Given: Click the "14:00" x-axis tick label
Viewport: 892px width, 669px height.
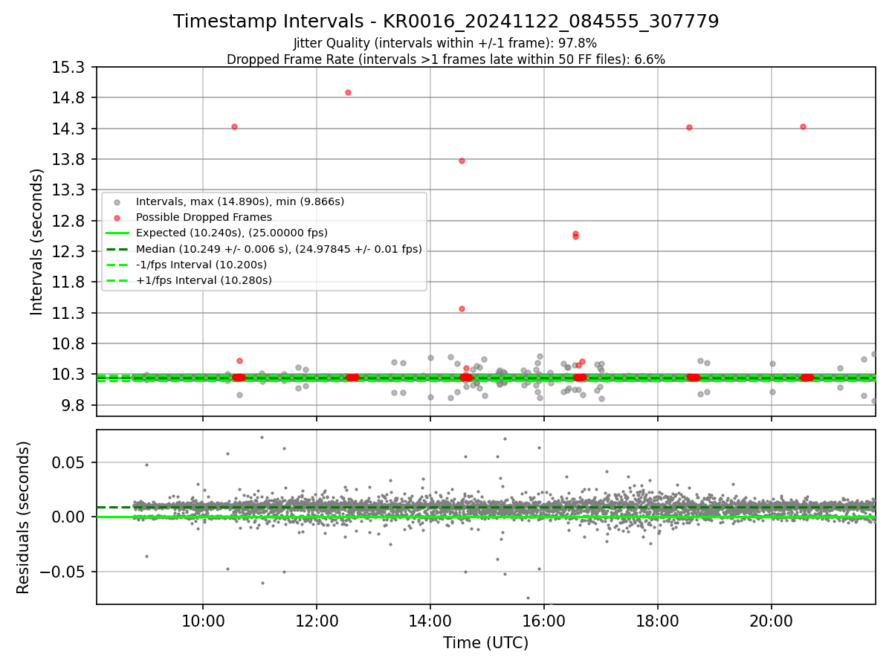Looking at the screenshot, I should [430, 621].
